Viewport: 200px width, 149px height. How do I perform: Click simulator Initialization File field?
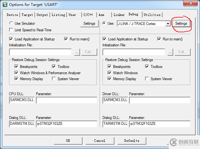pyautogui.click(x=40, y=52)
